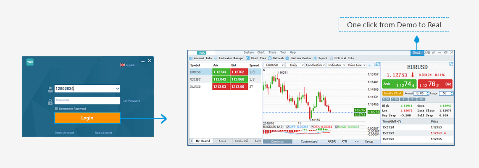Click the user icon beside account number
Viewport: 479px width, 168px height.
[x=50, y=89]
